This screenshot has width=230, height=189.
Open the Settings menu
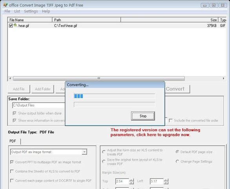point(31,11)
